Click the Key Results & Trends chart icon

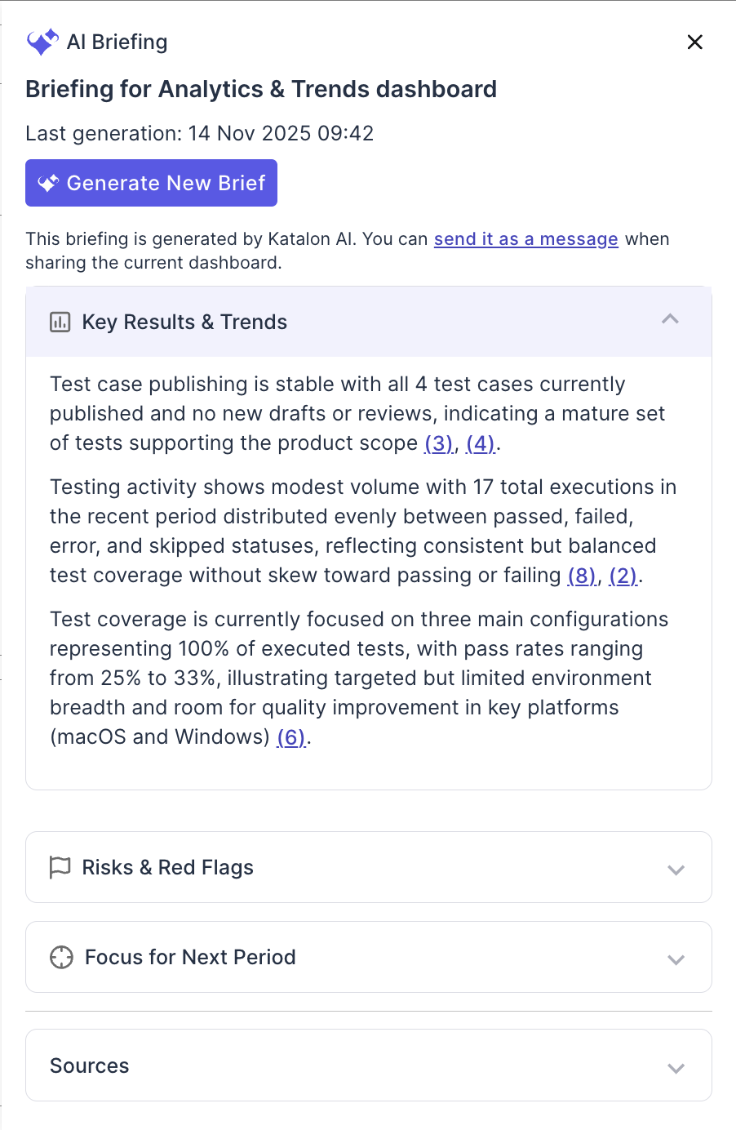60,322
